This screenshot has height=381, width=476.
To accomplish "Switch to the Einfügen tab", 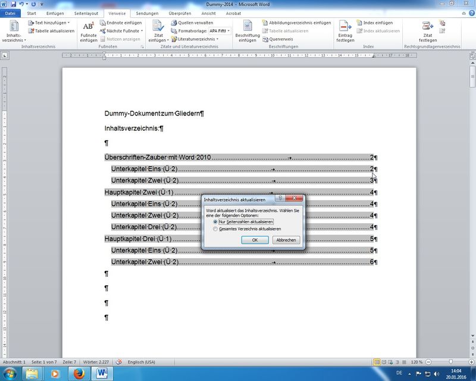I will click(x=55, y=13).
